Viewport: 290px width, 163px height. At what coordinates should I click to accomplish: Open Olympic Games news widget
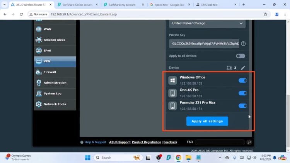pos(18,158)
